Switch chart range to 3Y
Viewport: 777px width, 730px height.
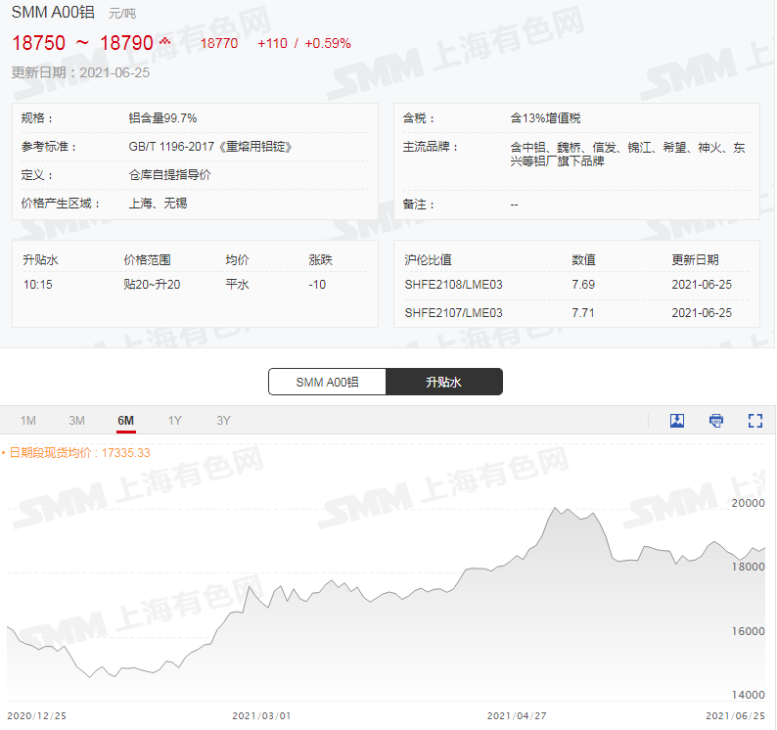pyautogui.click(x=223, y=421)
